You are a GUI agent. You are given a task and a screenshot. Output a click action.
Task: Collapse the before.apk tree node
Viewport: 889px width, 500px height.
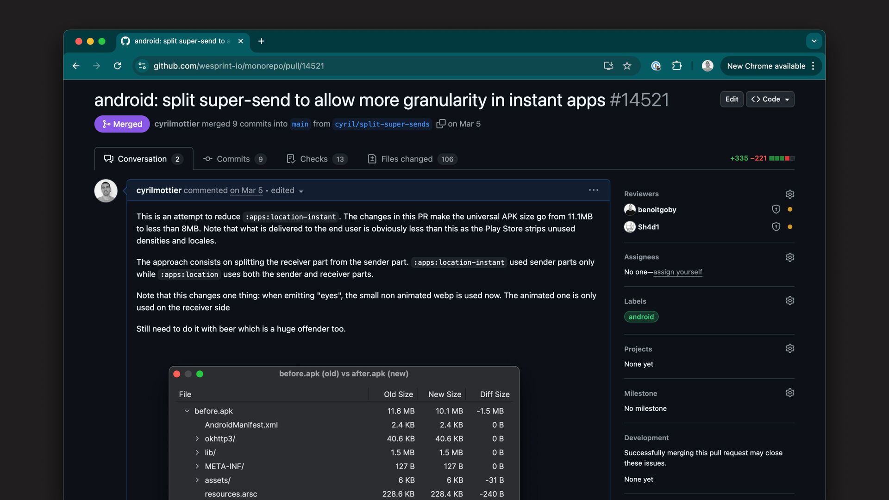(x=187, y=411)
